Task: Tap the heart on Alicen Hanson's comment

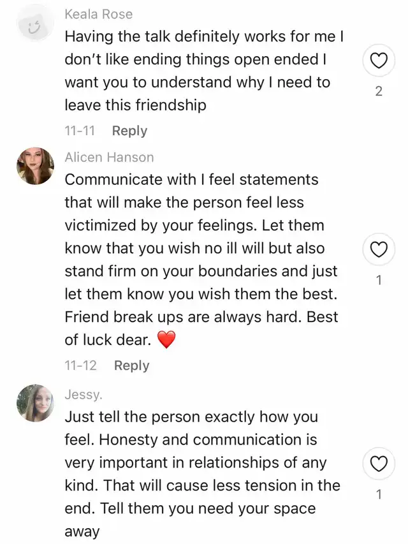Action: (x=379, y=250)
